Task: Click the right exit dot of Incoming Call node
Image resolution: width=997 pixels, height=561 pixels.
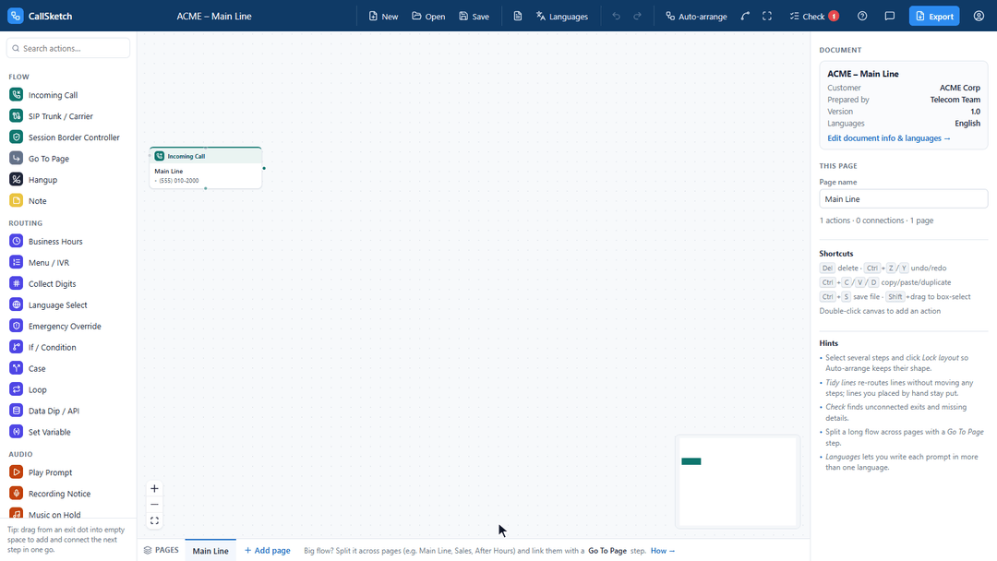Action: 264,168
